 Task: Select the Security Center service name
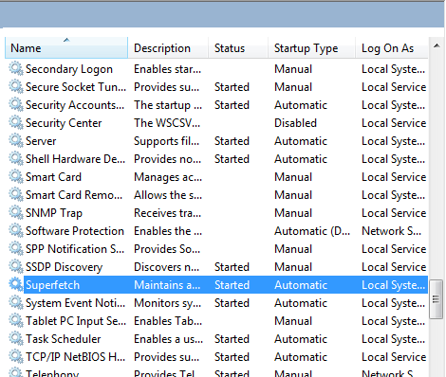64,123
